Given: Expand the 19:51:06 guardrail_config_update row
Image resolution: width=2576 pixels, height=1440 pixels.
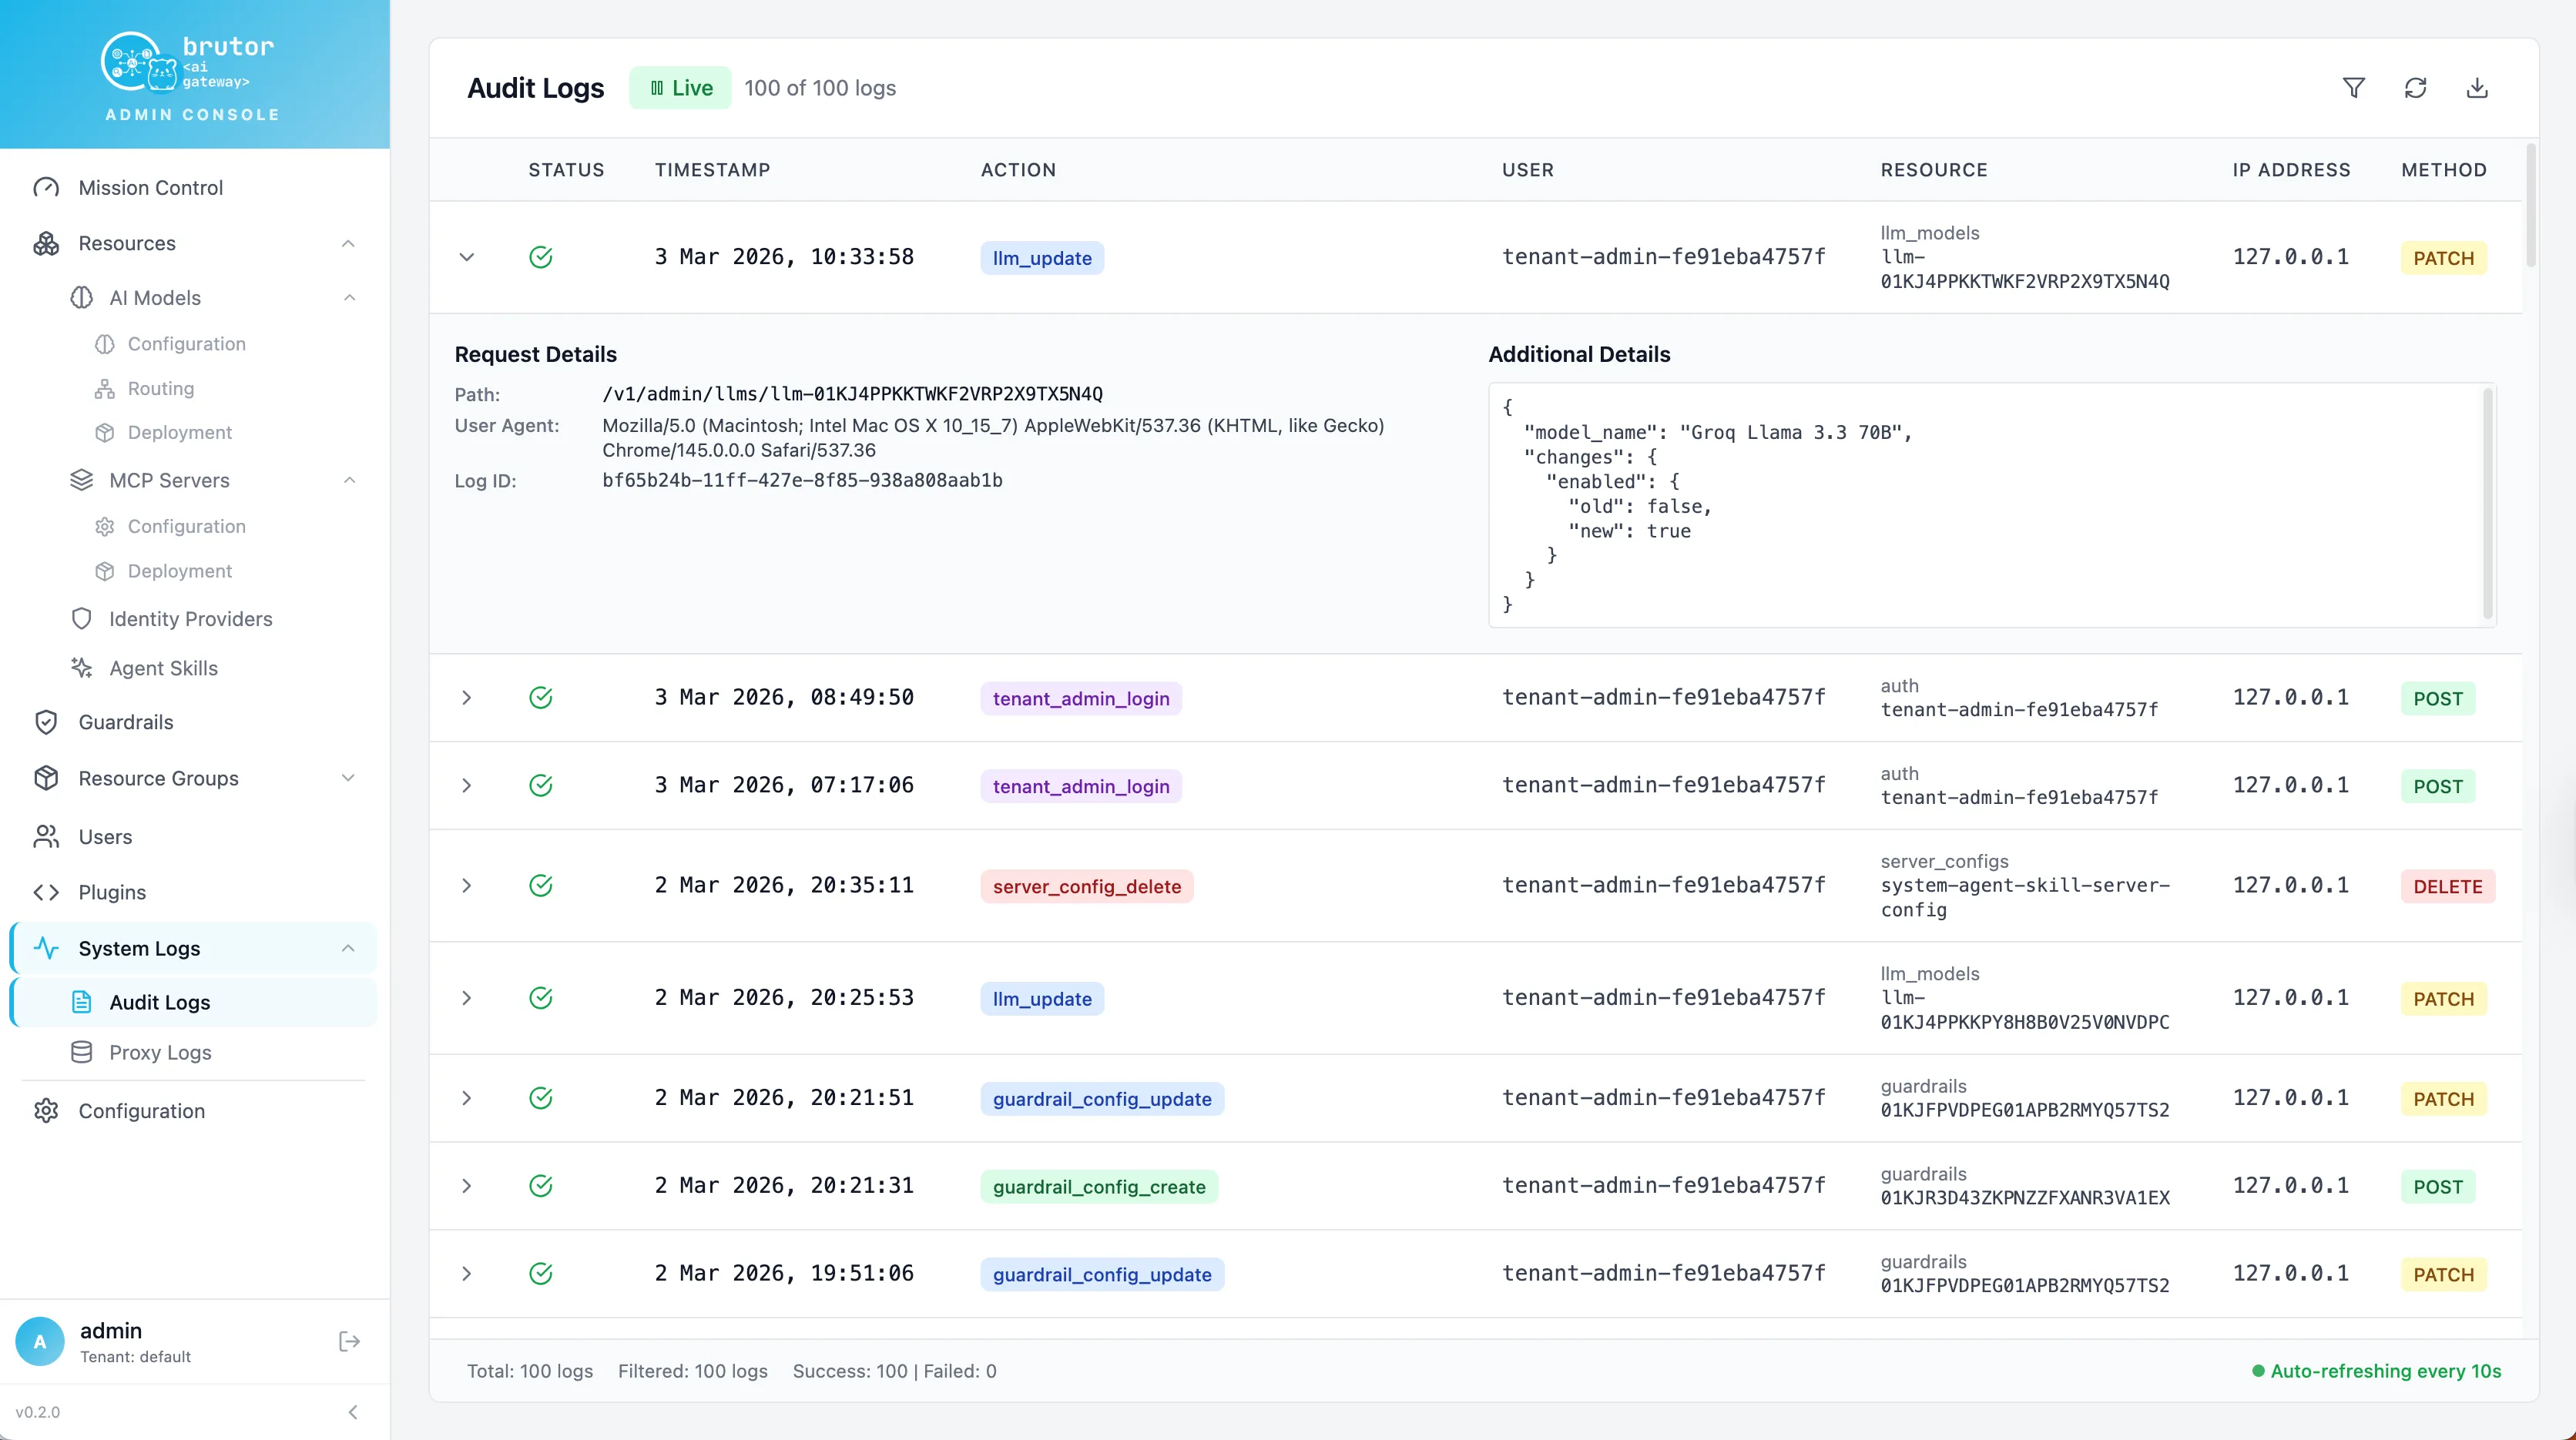Looking at the screenshot, I should (x=467, y=1274).
